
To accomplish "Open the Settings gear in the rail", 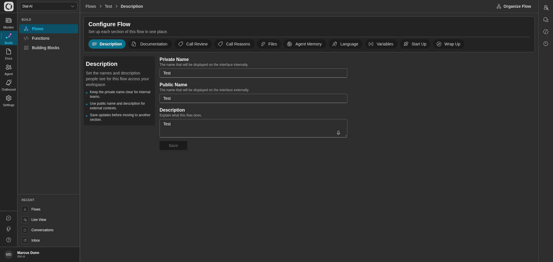I will (x=9, y=101).
